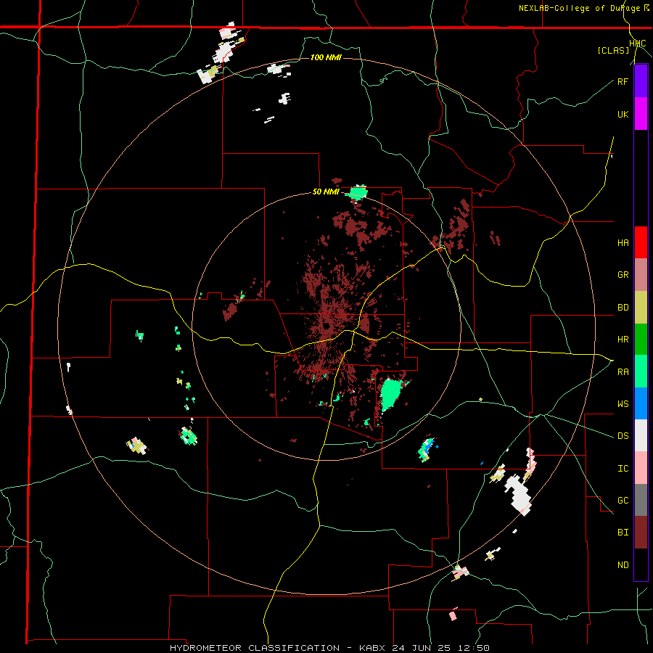The image size is (653, 653).
Task: Click the 50 NMI range ring label
Action: pos(326,192)
